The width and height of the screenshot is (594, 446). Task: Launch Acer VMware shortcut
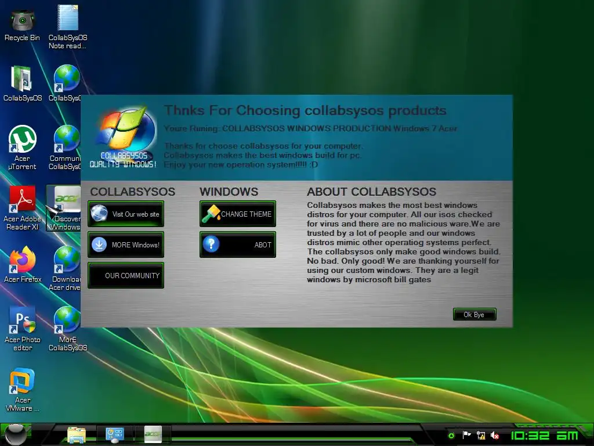point(23,390)
